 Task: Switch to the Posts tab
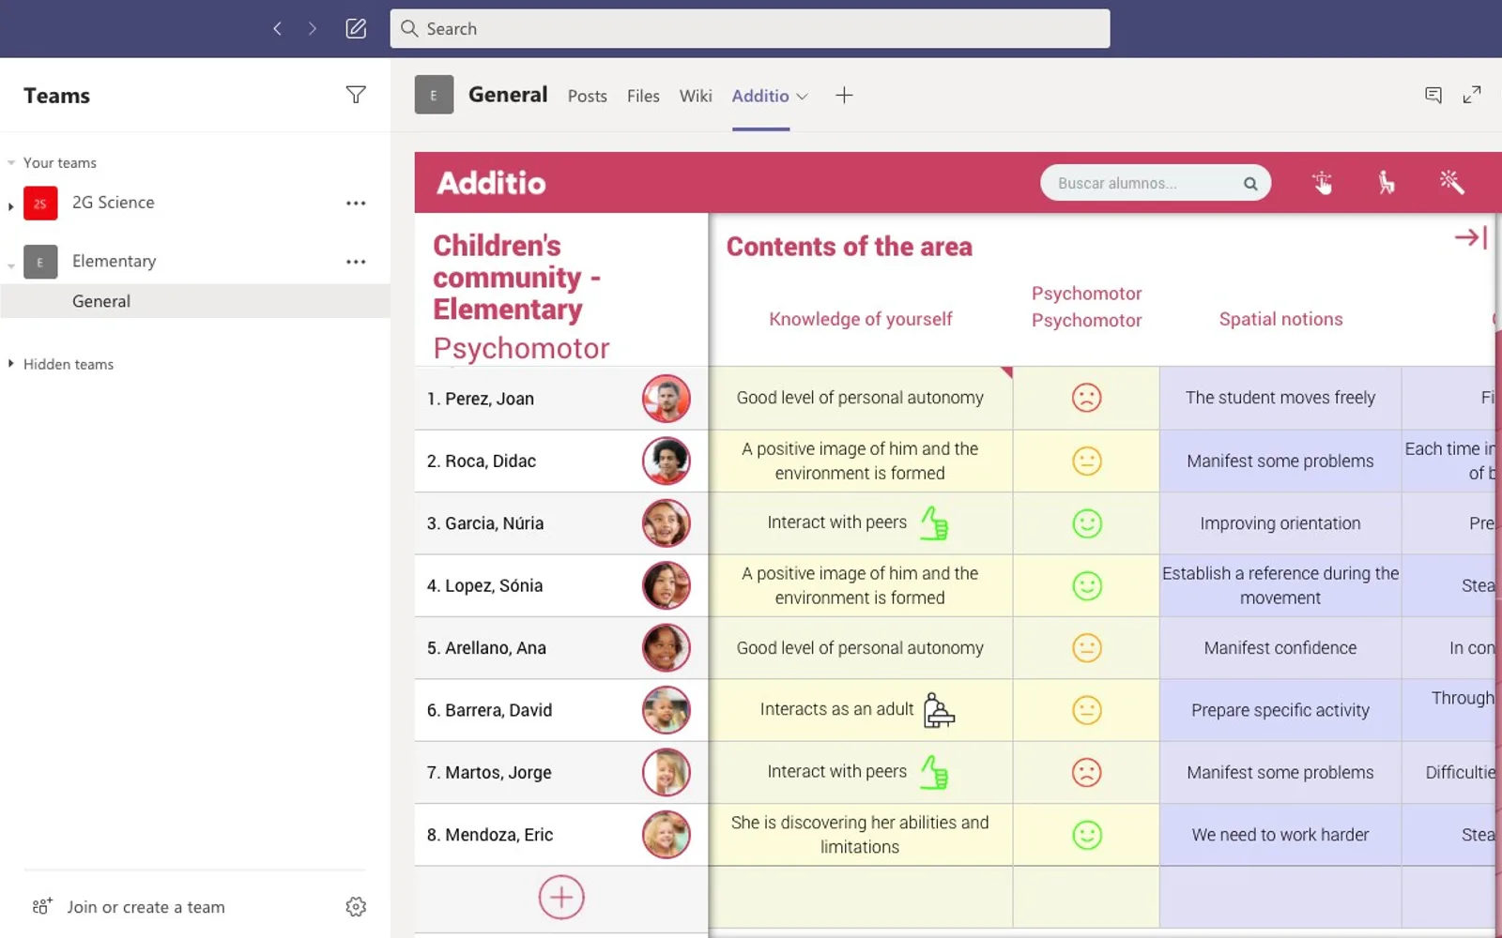point(587,96)
